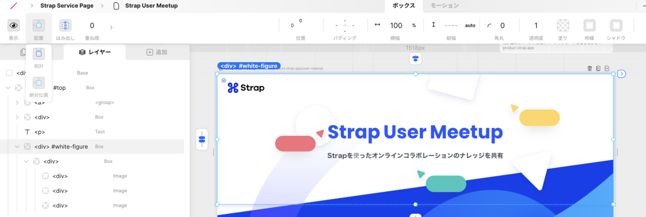
Task: Click Strap User Meetup breadcrumb
Action: (x=151, y=6)
